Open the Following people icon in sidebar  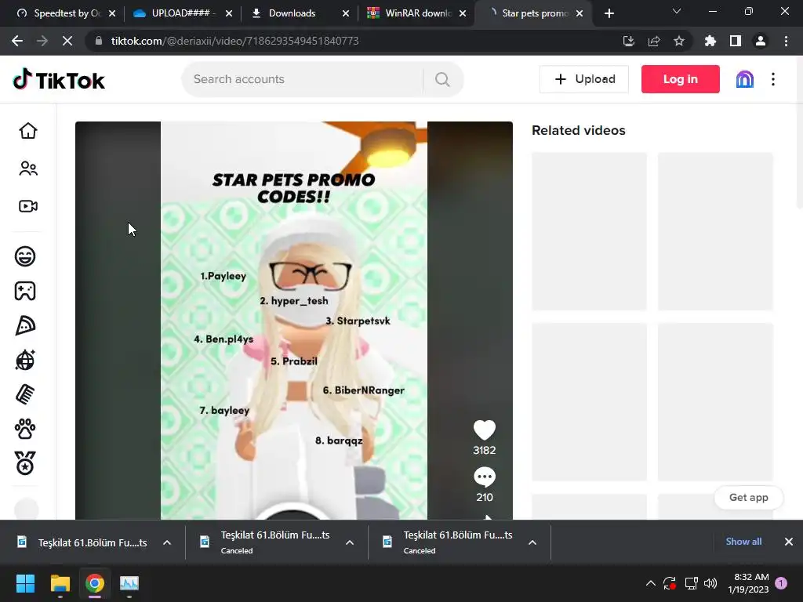coord(28,169)
